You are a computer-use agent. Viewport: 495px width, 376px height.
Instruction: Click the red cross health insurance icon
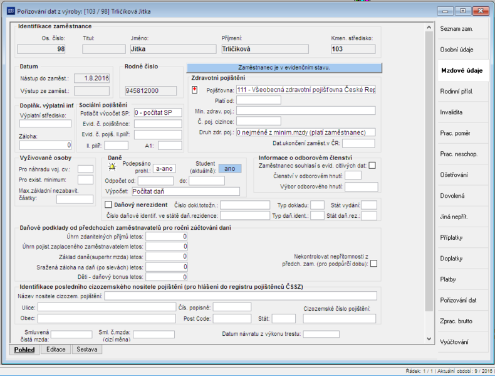(194, 90)
